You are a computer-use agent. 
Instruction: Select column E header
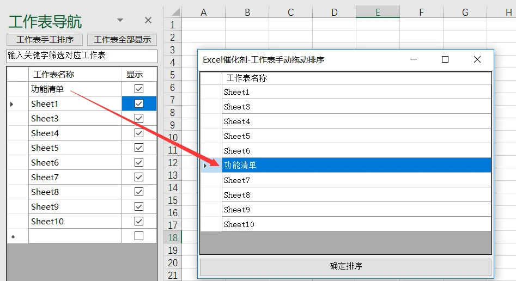tap(378, 13)
